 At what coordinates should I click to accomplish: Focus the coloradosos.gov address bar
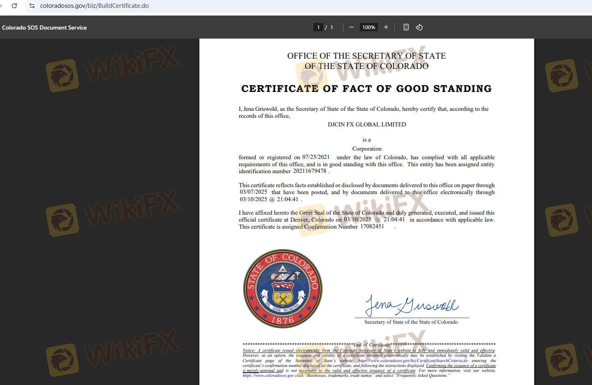(x=94, y=6)
